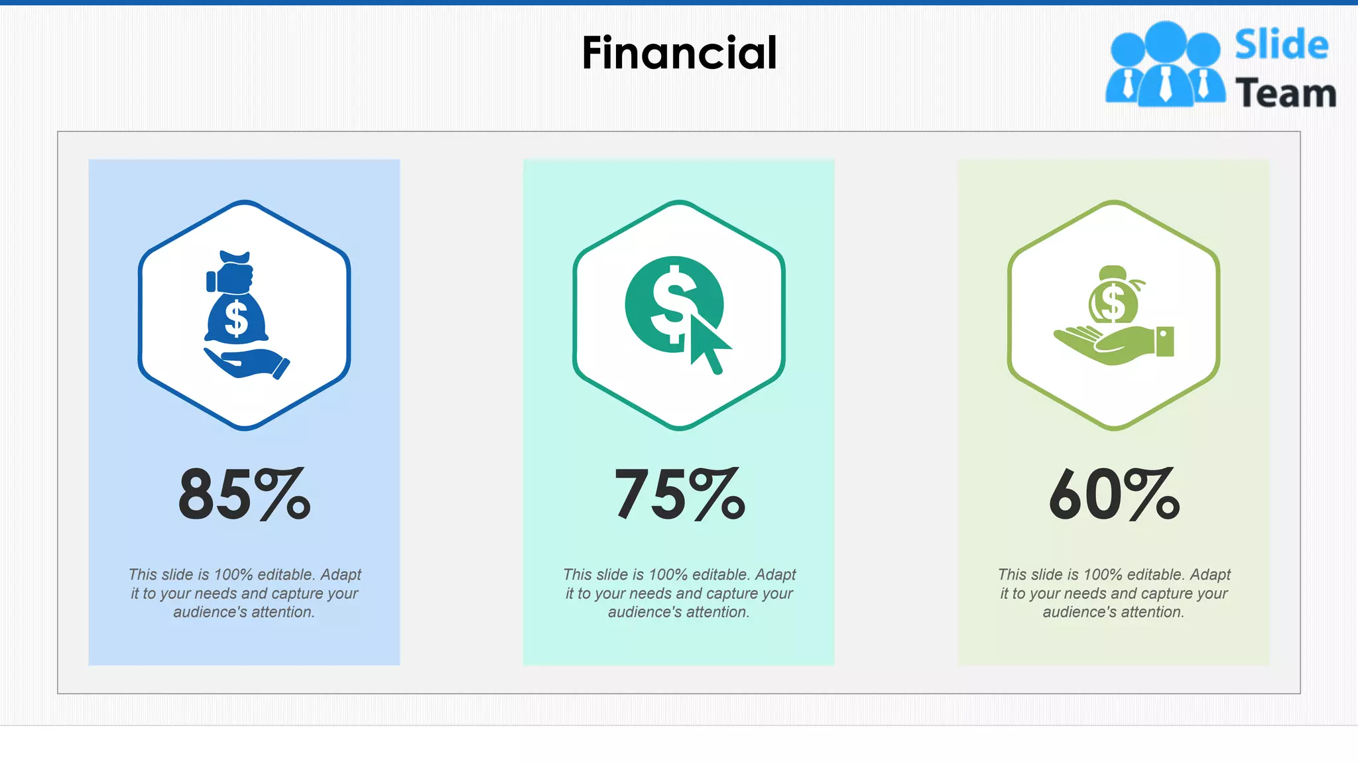Click the blue Slide logo word
The height and width of the screenshot is (764, 1358).
(1281, 44)
